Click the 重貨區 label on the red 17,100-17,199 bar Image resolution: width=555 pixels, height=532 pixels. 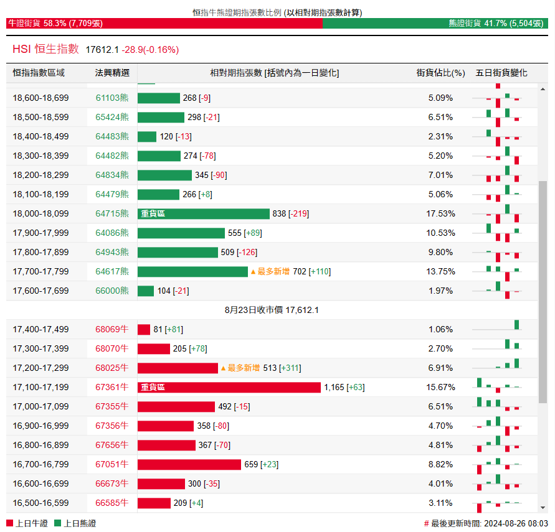click(x=153, y=388)
